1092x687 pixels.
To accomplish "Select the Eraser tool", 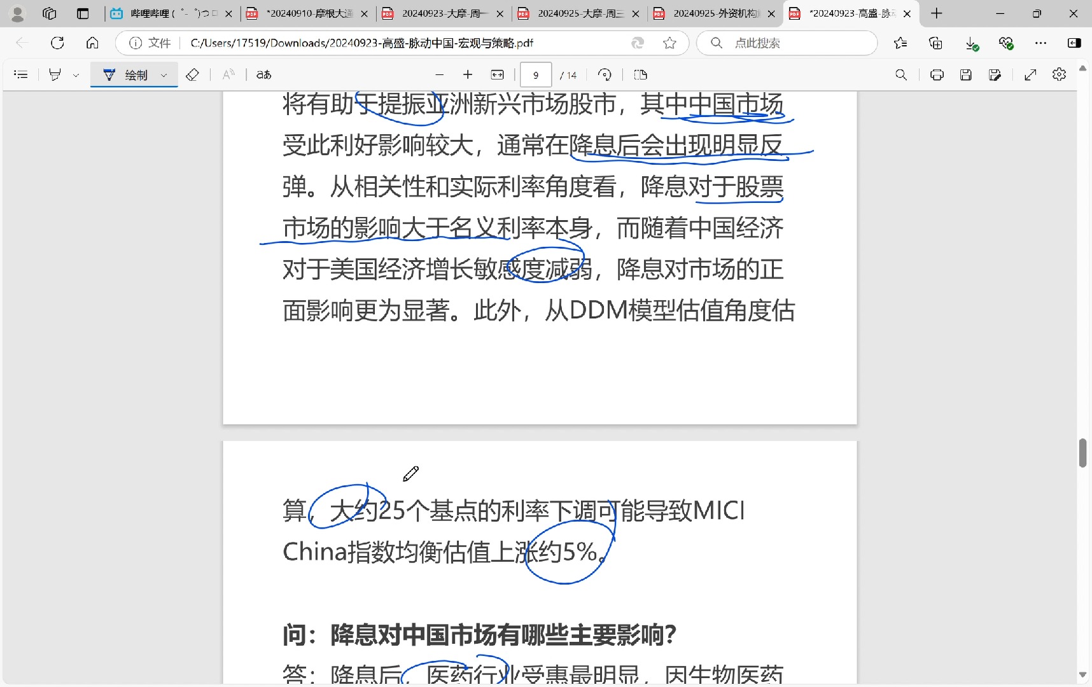I will pos(192,75).
